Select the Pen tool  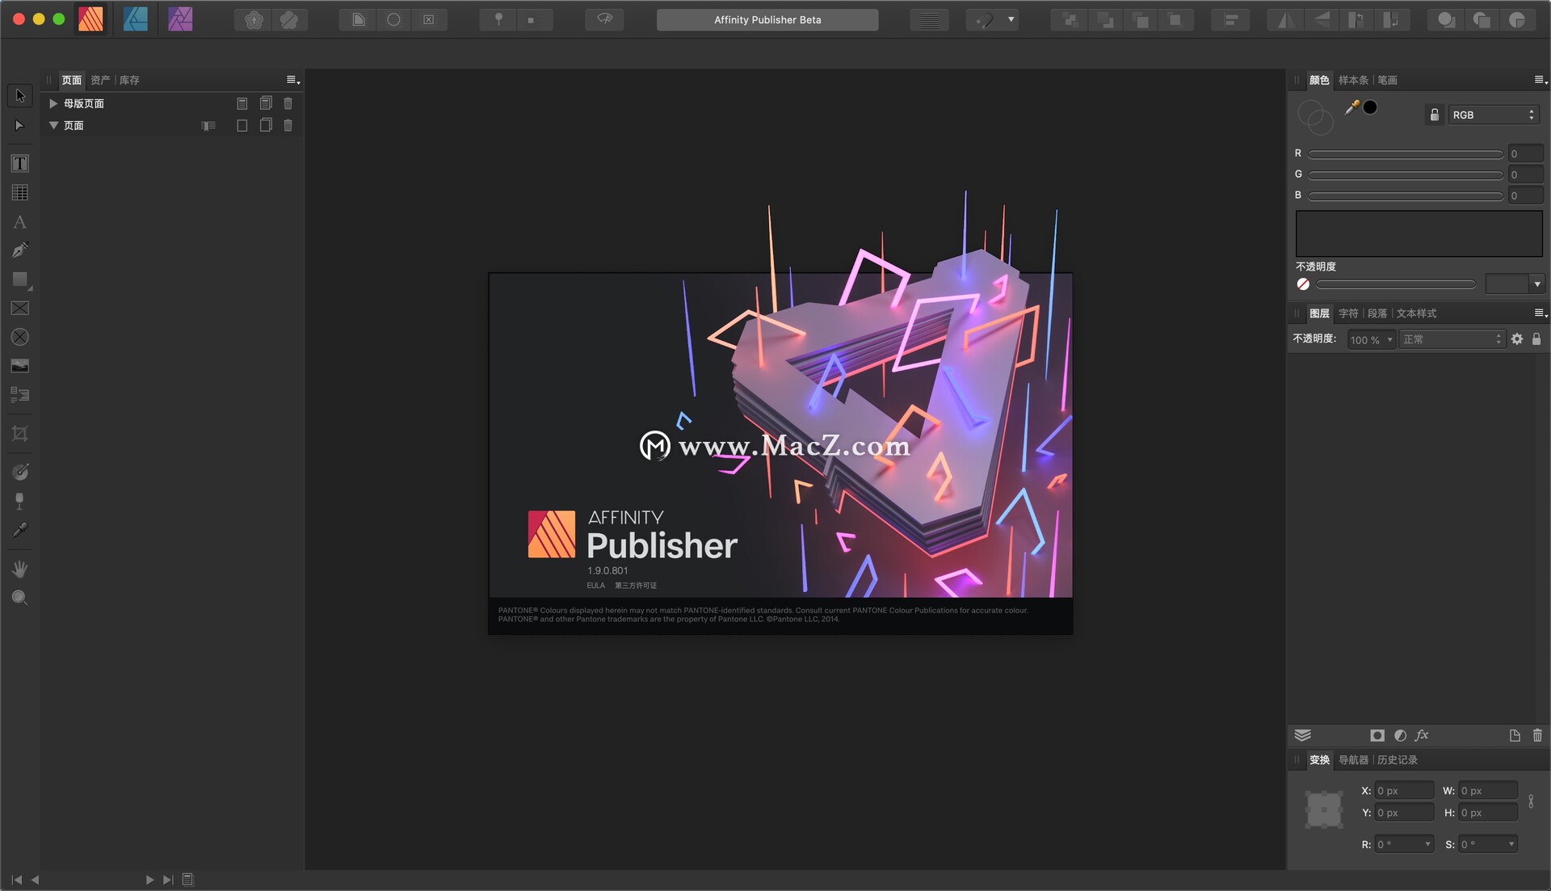click(20, 250)
